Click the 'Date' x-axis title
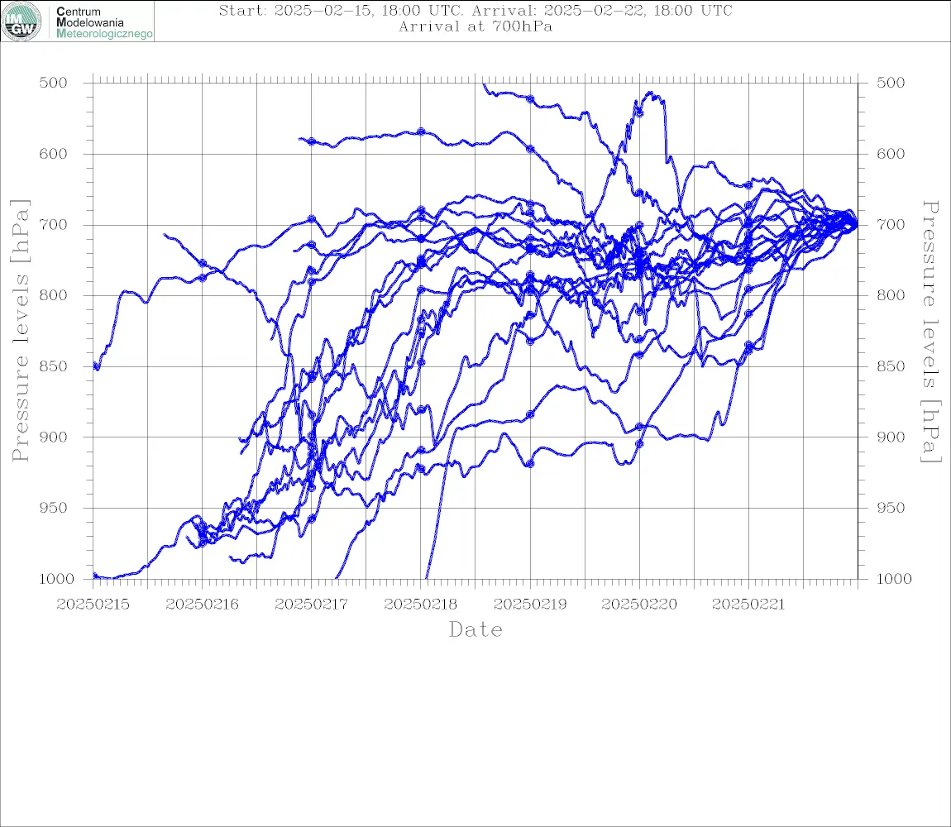 [x=475, y=630]
